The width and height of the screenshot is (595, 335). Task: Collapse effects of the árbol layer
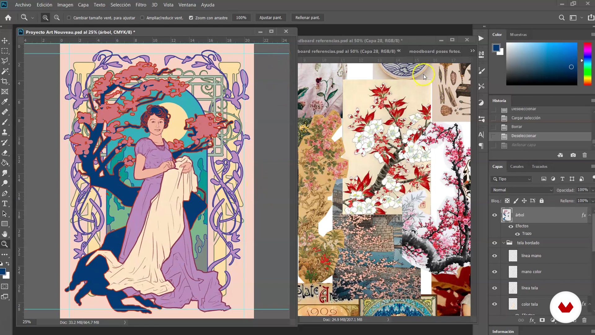tap(590, 215)
